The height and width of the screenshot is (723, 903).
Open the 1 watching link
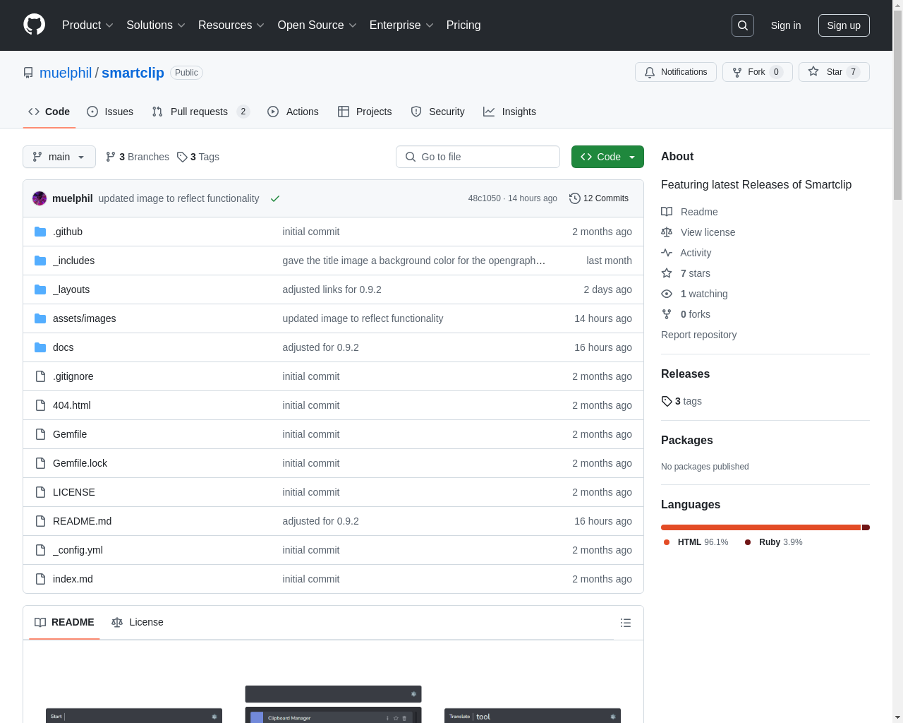[694, 294]
